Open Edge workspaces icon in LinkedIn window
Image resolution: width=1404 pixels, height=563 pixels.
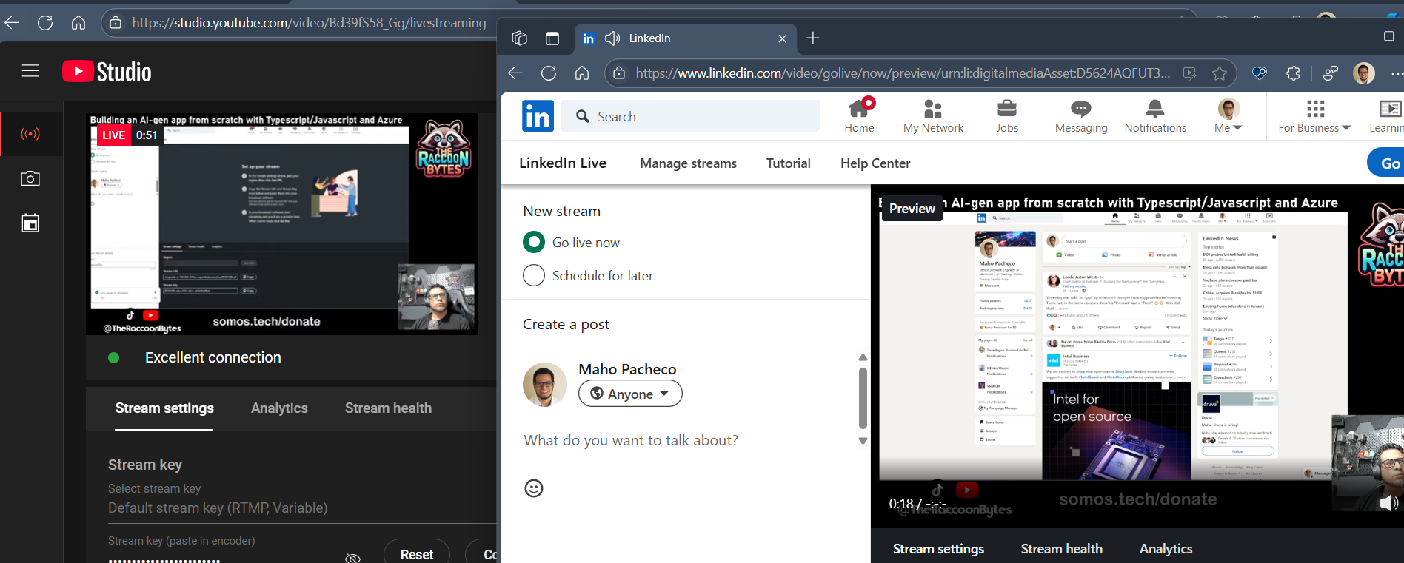(x=519, y=38)
